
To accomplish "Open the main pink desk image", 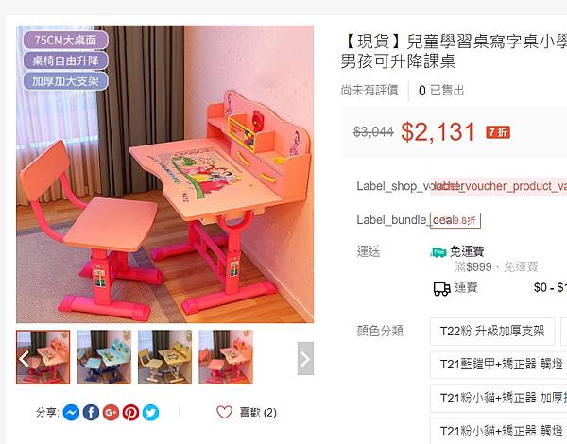I will pos(164,174).
